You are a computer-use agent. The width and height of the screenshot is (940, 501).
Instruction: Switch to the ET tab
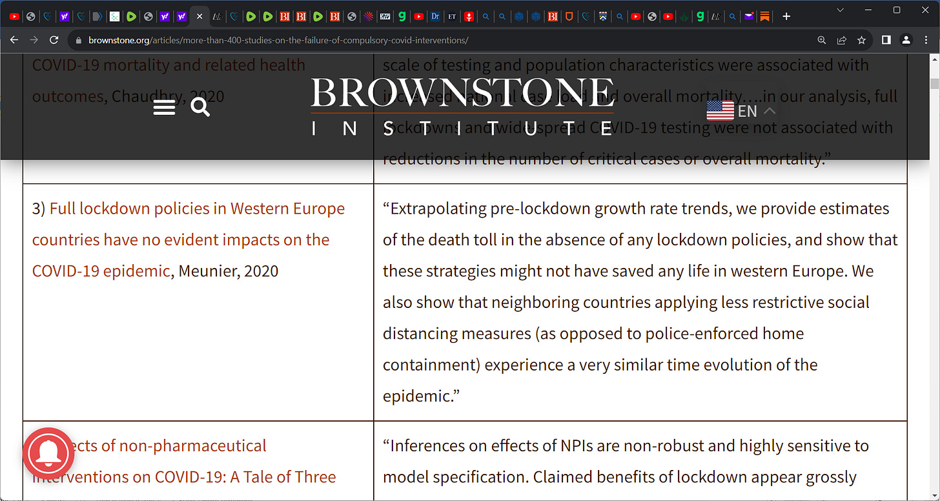point(452,16)
